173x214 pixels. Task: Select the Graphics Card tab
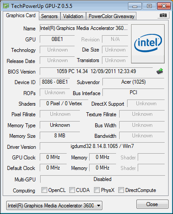tap(21, 15)
